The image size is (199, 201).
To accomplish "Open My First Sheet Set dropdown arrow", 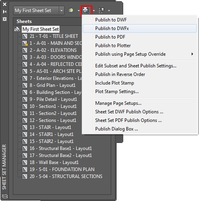I will coord(62,11).
